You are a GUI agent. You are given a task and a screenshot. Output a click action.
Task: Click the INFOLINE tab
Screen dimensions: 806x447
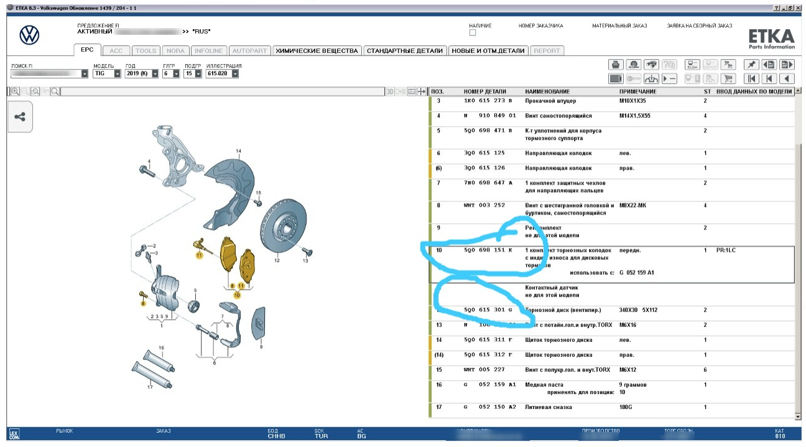click(208, 51)
